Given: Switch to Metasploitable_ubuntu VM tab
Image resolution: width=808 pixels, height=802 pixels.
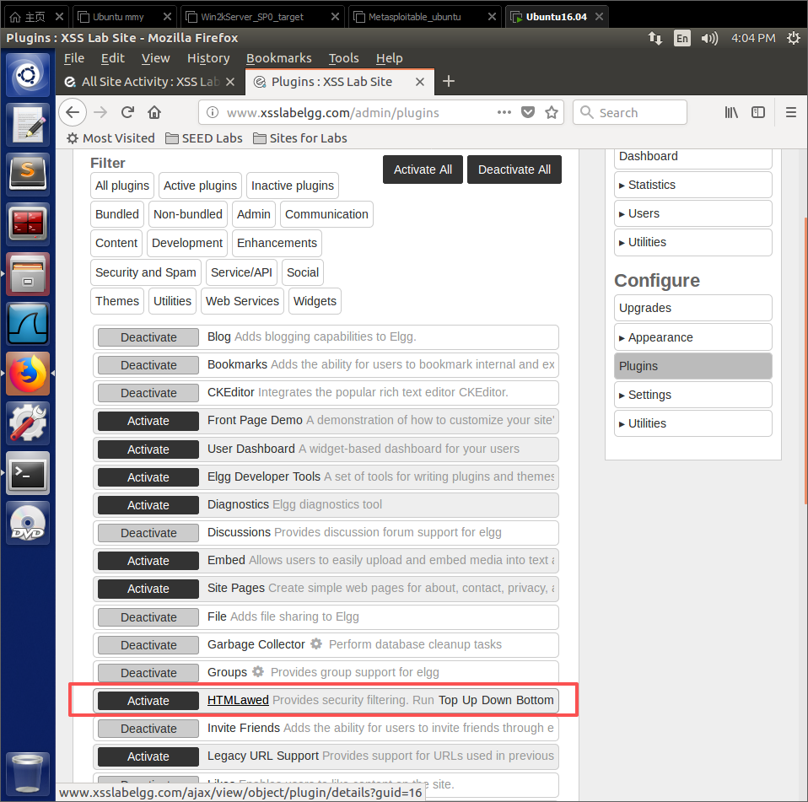Looking at the screenshot, I should coord(424,17).
